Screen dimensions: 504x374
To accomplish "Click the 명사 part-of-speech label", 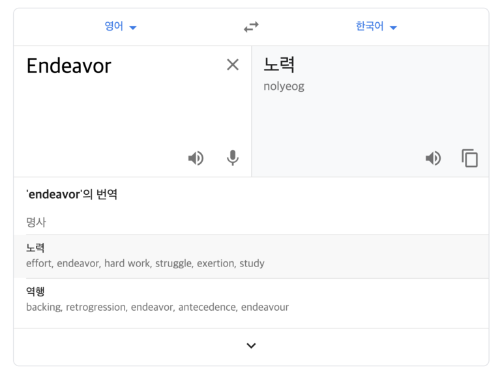I will click(x=36, y=222).
